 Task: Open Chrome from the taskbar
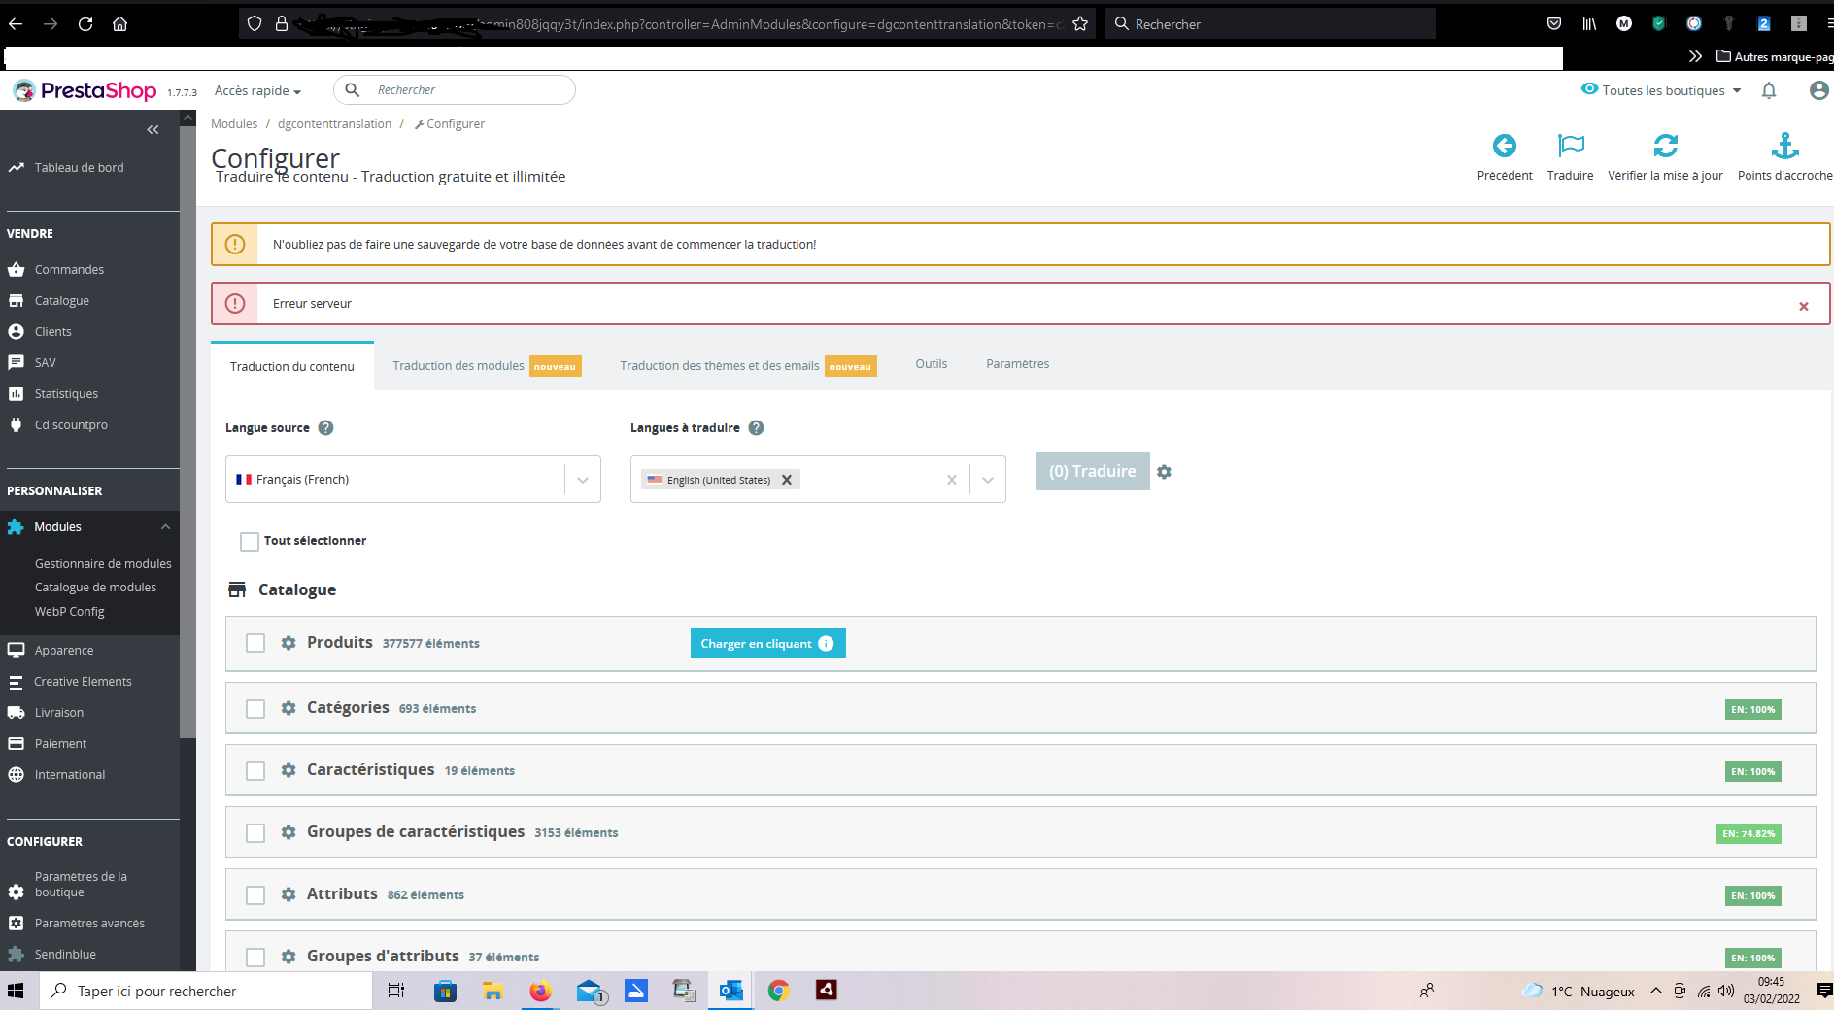click(x=778, y=991)
